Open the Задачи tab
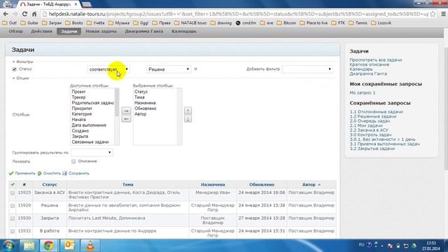Viewport: 448px width, 252px height. [69, 31]
